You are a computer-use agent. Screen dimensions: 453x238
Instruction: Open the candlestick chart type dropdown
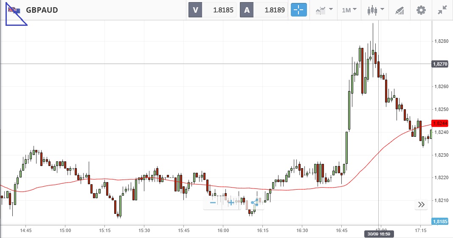point(375,10)
